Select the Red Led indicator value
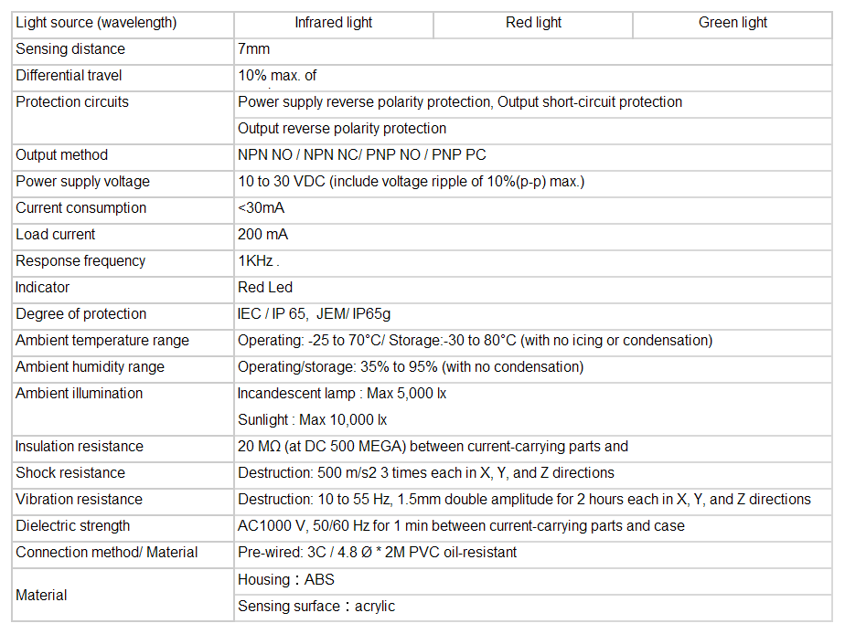Image resolution: width=845 pixels, height=634 pixels. click(x=265, y=288)
